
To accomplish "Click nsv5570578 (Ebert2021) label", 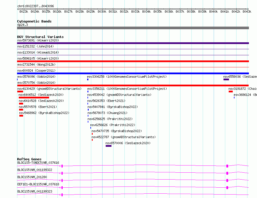I will tap(38, 107).
